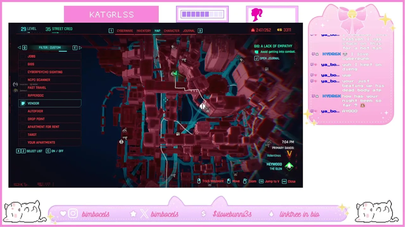Click the store icon below the Open Journal prompt
This screenshot has height=227, width=405.
coord(267,69)
